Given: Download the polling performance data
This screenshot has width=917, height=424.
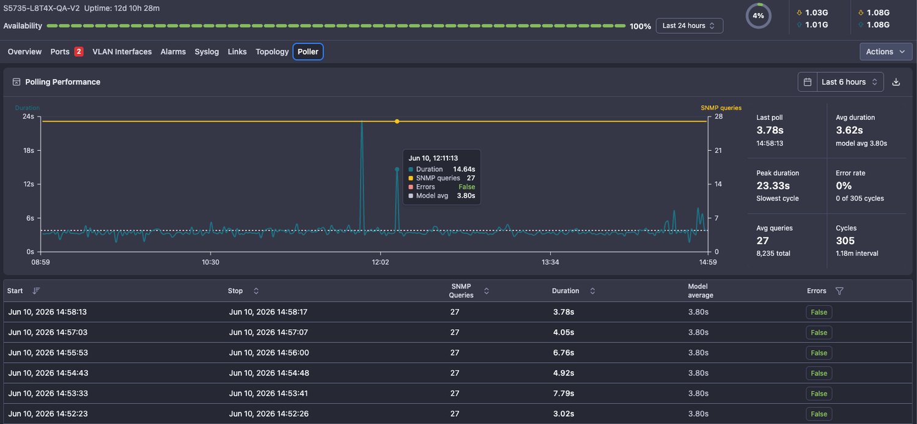Looking at the screenshot, I should [x=896, y=82].
